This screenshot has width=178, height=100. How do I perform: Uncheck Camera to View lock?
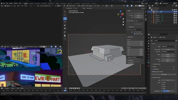coord(135,34)
